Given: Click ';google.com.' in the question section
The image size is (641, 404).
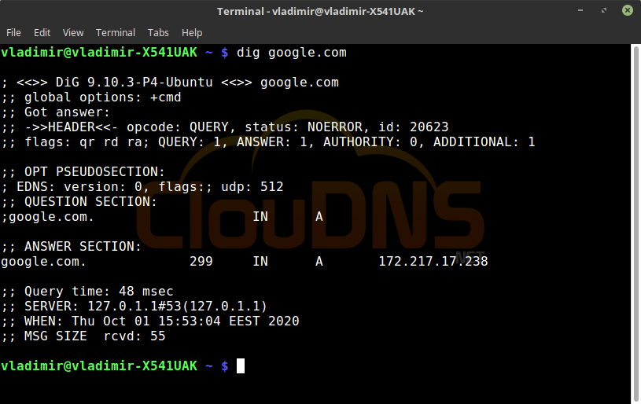Looking at the screenshot, I should [x=47, y=217].
